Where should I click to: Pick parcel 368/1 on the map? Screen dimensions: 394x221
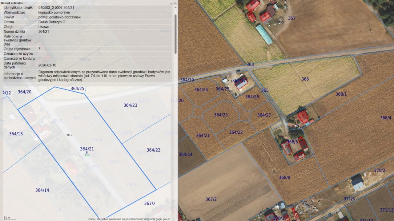[341, 94]
